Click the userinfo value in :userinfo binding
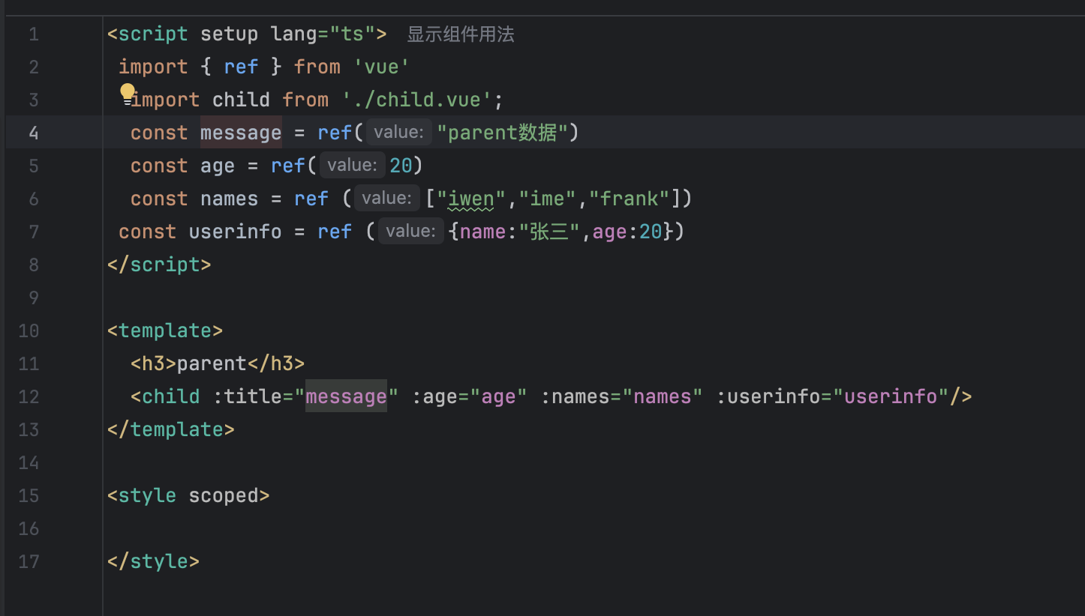Image resolution: width=1085 pixels, height=616 pixels. (x=891, y=396)
